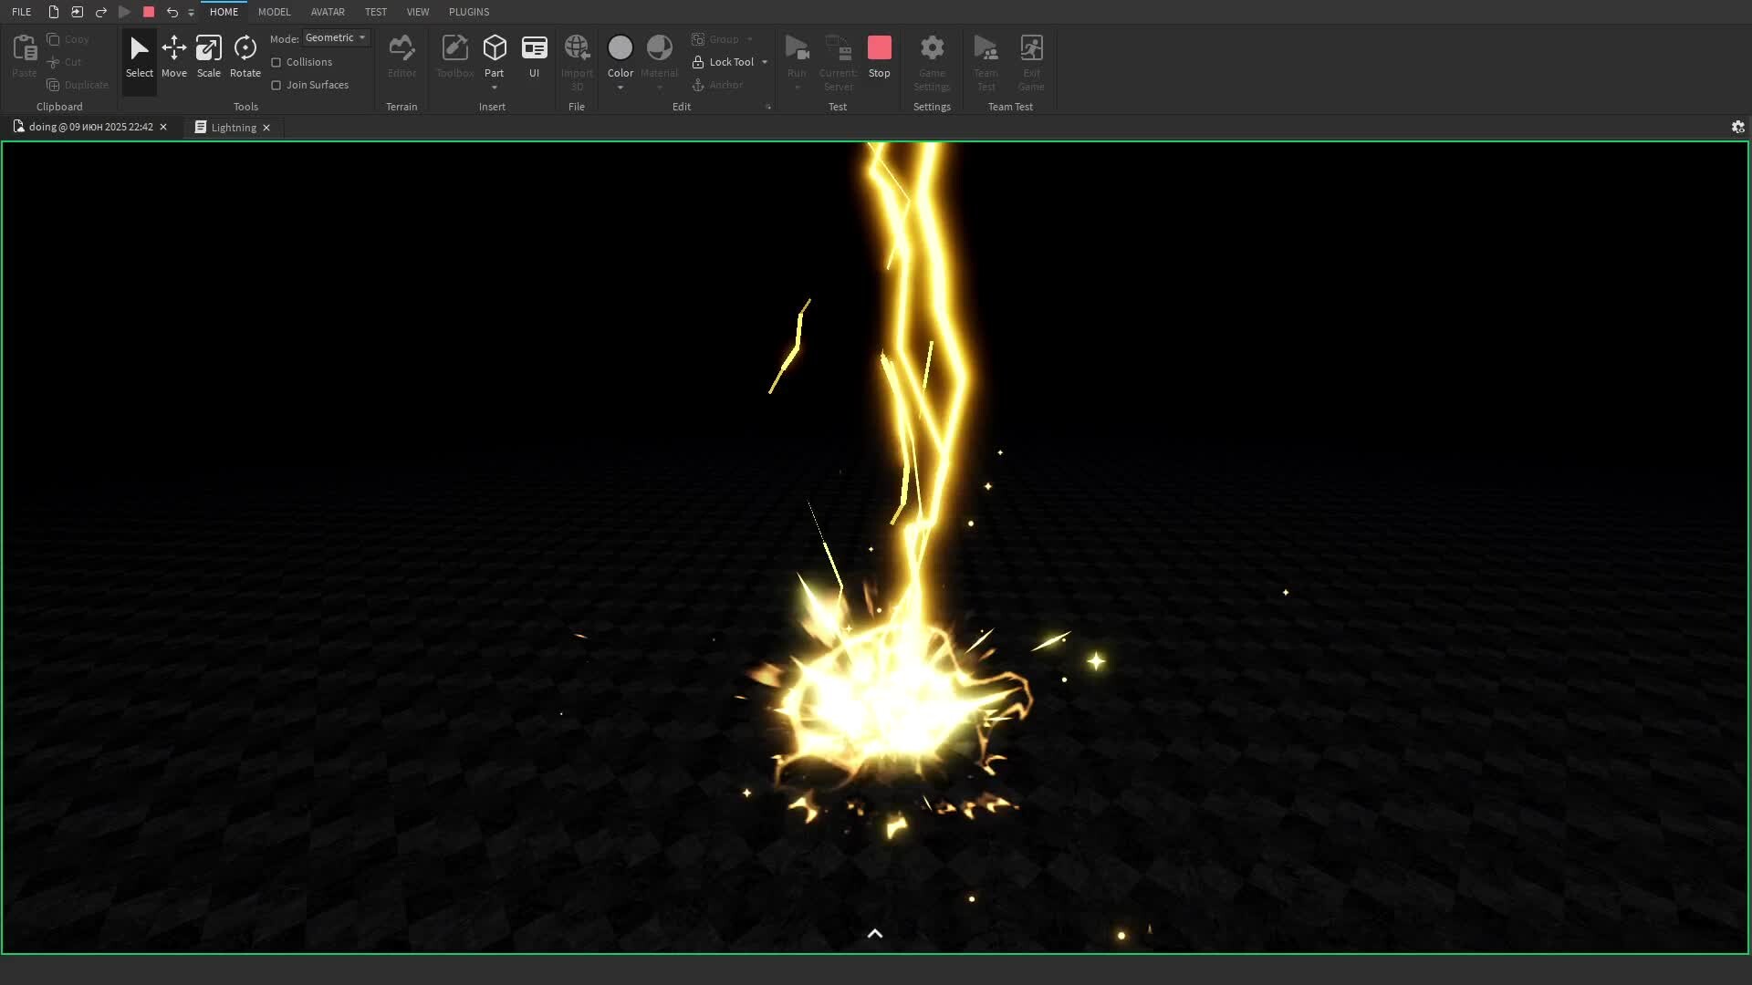Expand the Color dropdown arrow
The height and width of the screenshot is (985, 1752).
click(x=620, y=88)
